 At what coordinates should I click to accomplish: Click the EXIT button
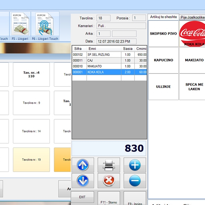(x=82, y=197)
